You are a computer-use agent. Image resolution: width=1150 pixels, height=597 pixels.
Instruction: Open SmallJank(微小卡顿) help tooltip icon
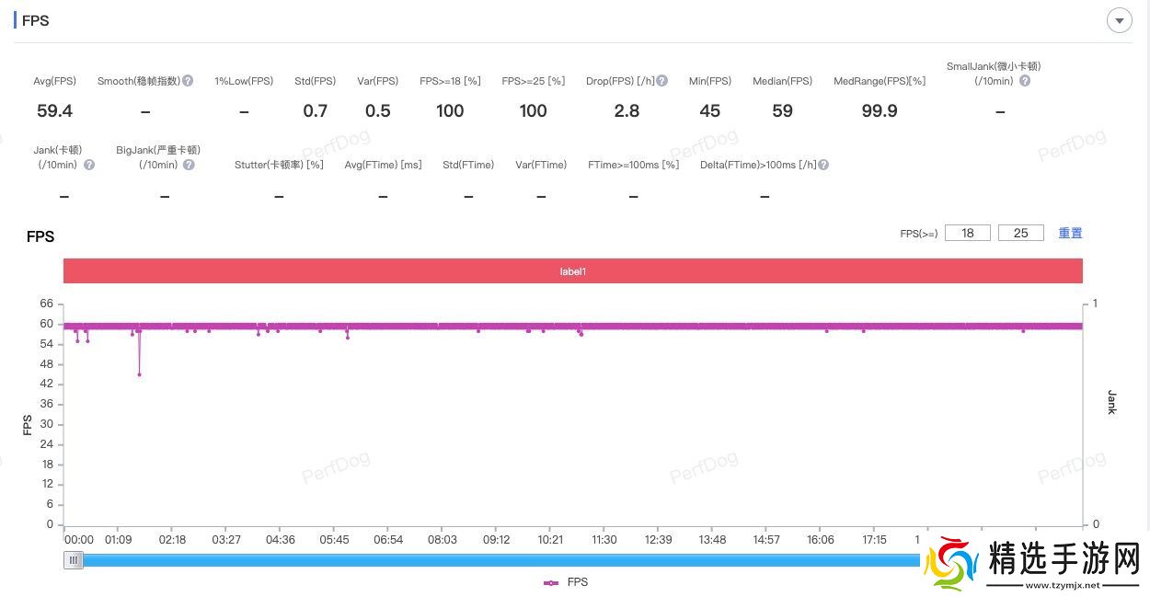[x=1025, y=81]
